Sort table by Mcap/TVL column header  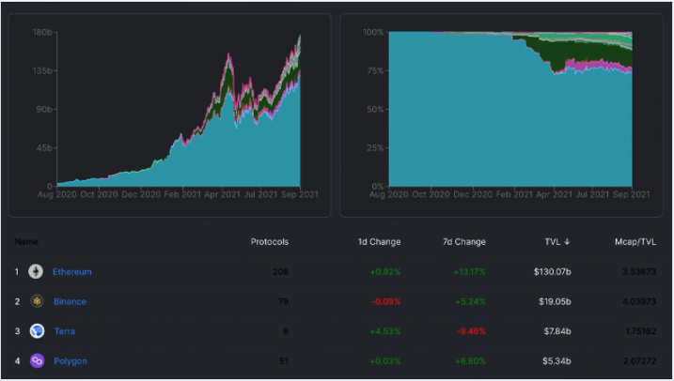coord(635,242)
